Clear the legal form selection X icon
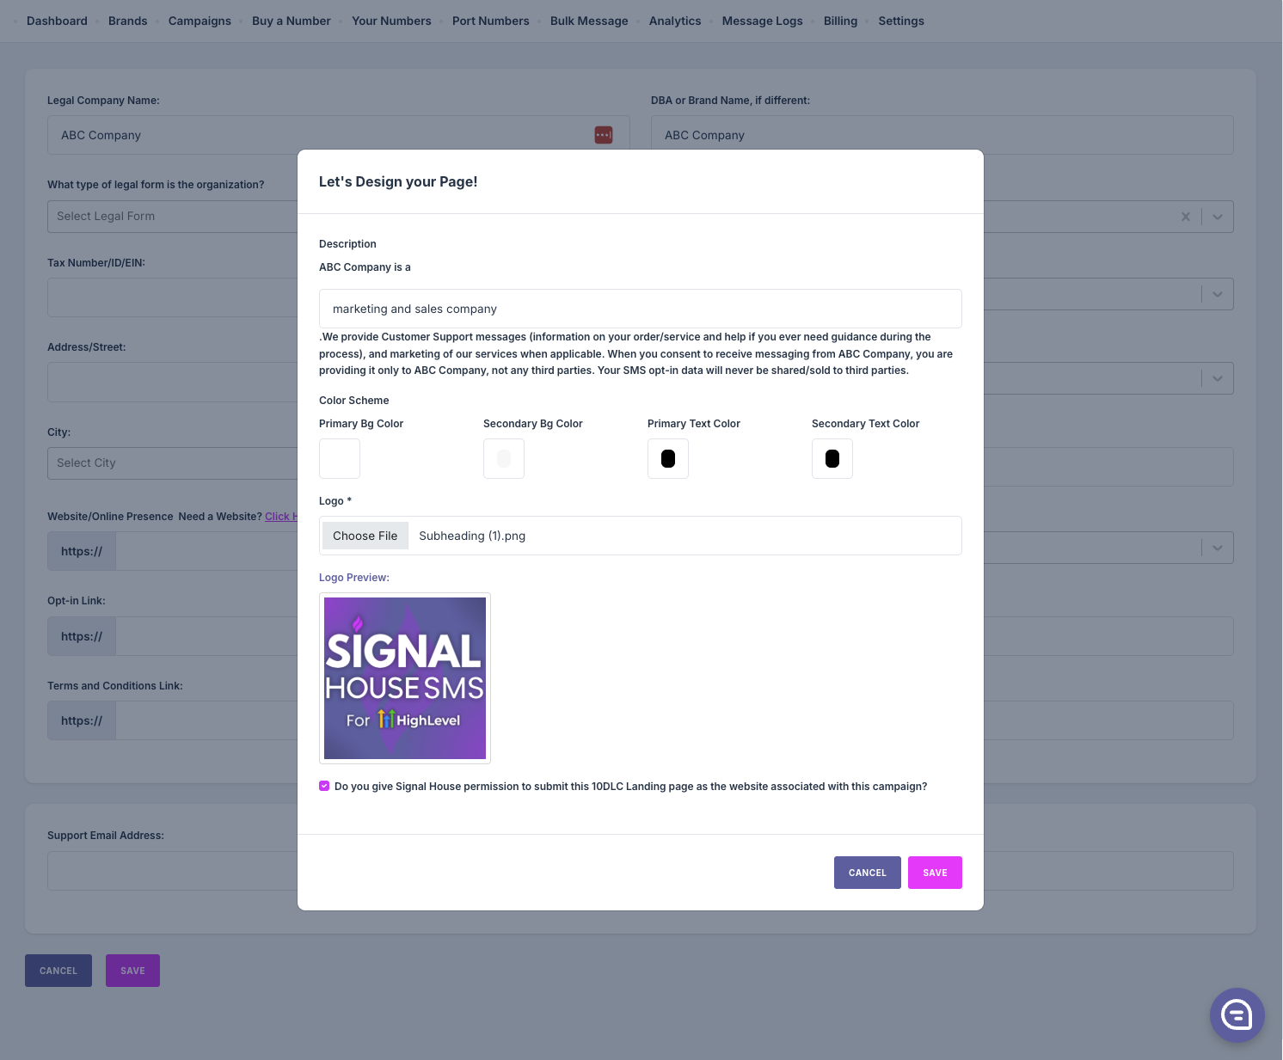1283x1060 pixels. [x=1186, y=217]
